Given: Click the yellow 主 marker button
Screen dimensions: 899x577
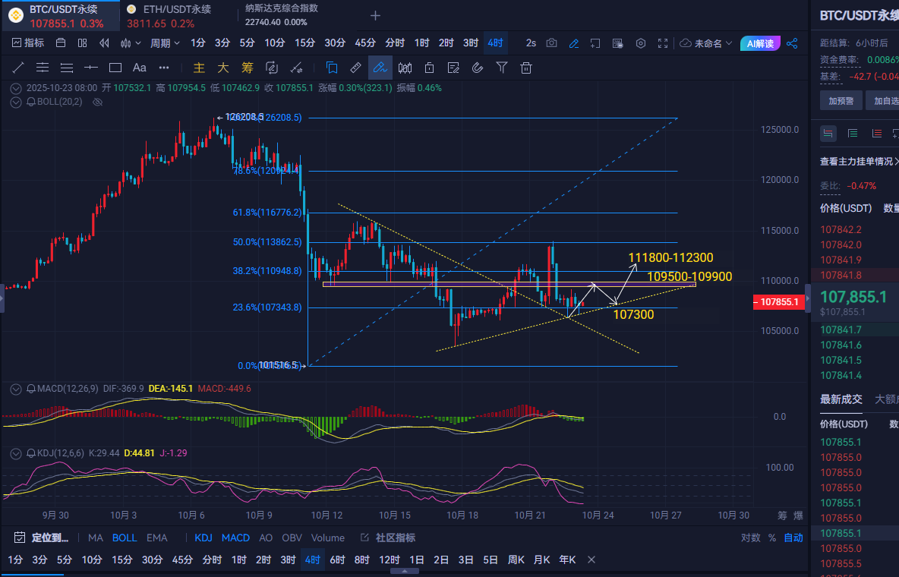Looking at the screenshot, I should [199, 68].
